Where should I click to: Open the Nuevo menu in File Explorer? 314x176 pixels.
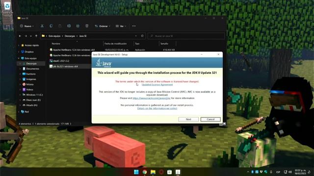coord(27,26)
